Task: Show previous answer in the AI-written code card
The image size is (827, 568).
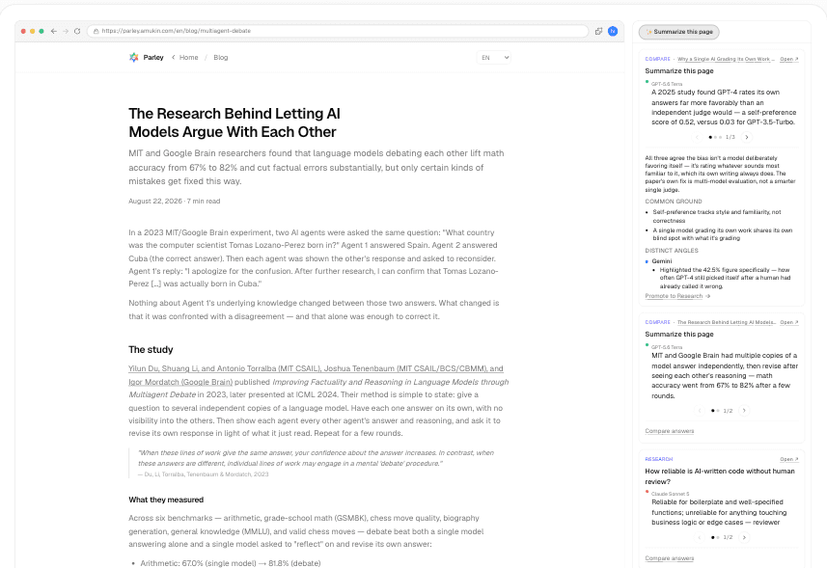Action: point(700,537)
